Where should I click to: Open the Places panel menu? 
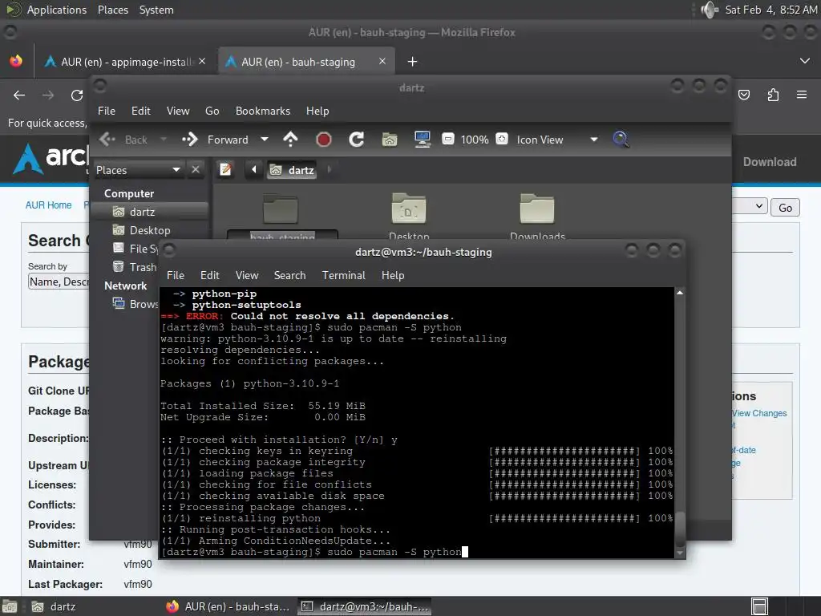point(112,10)
